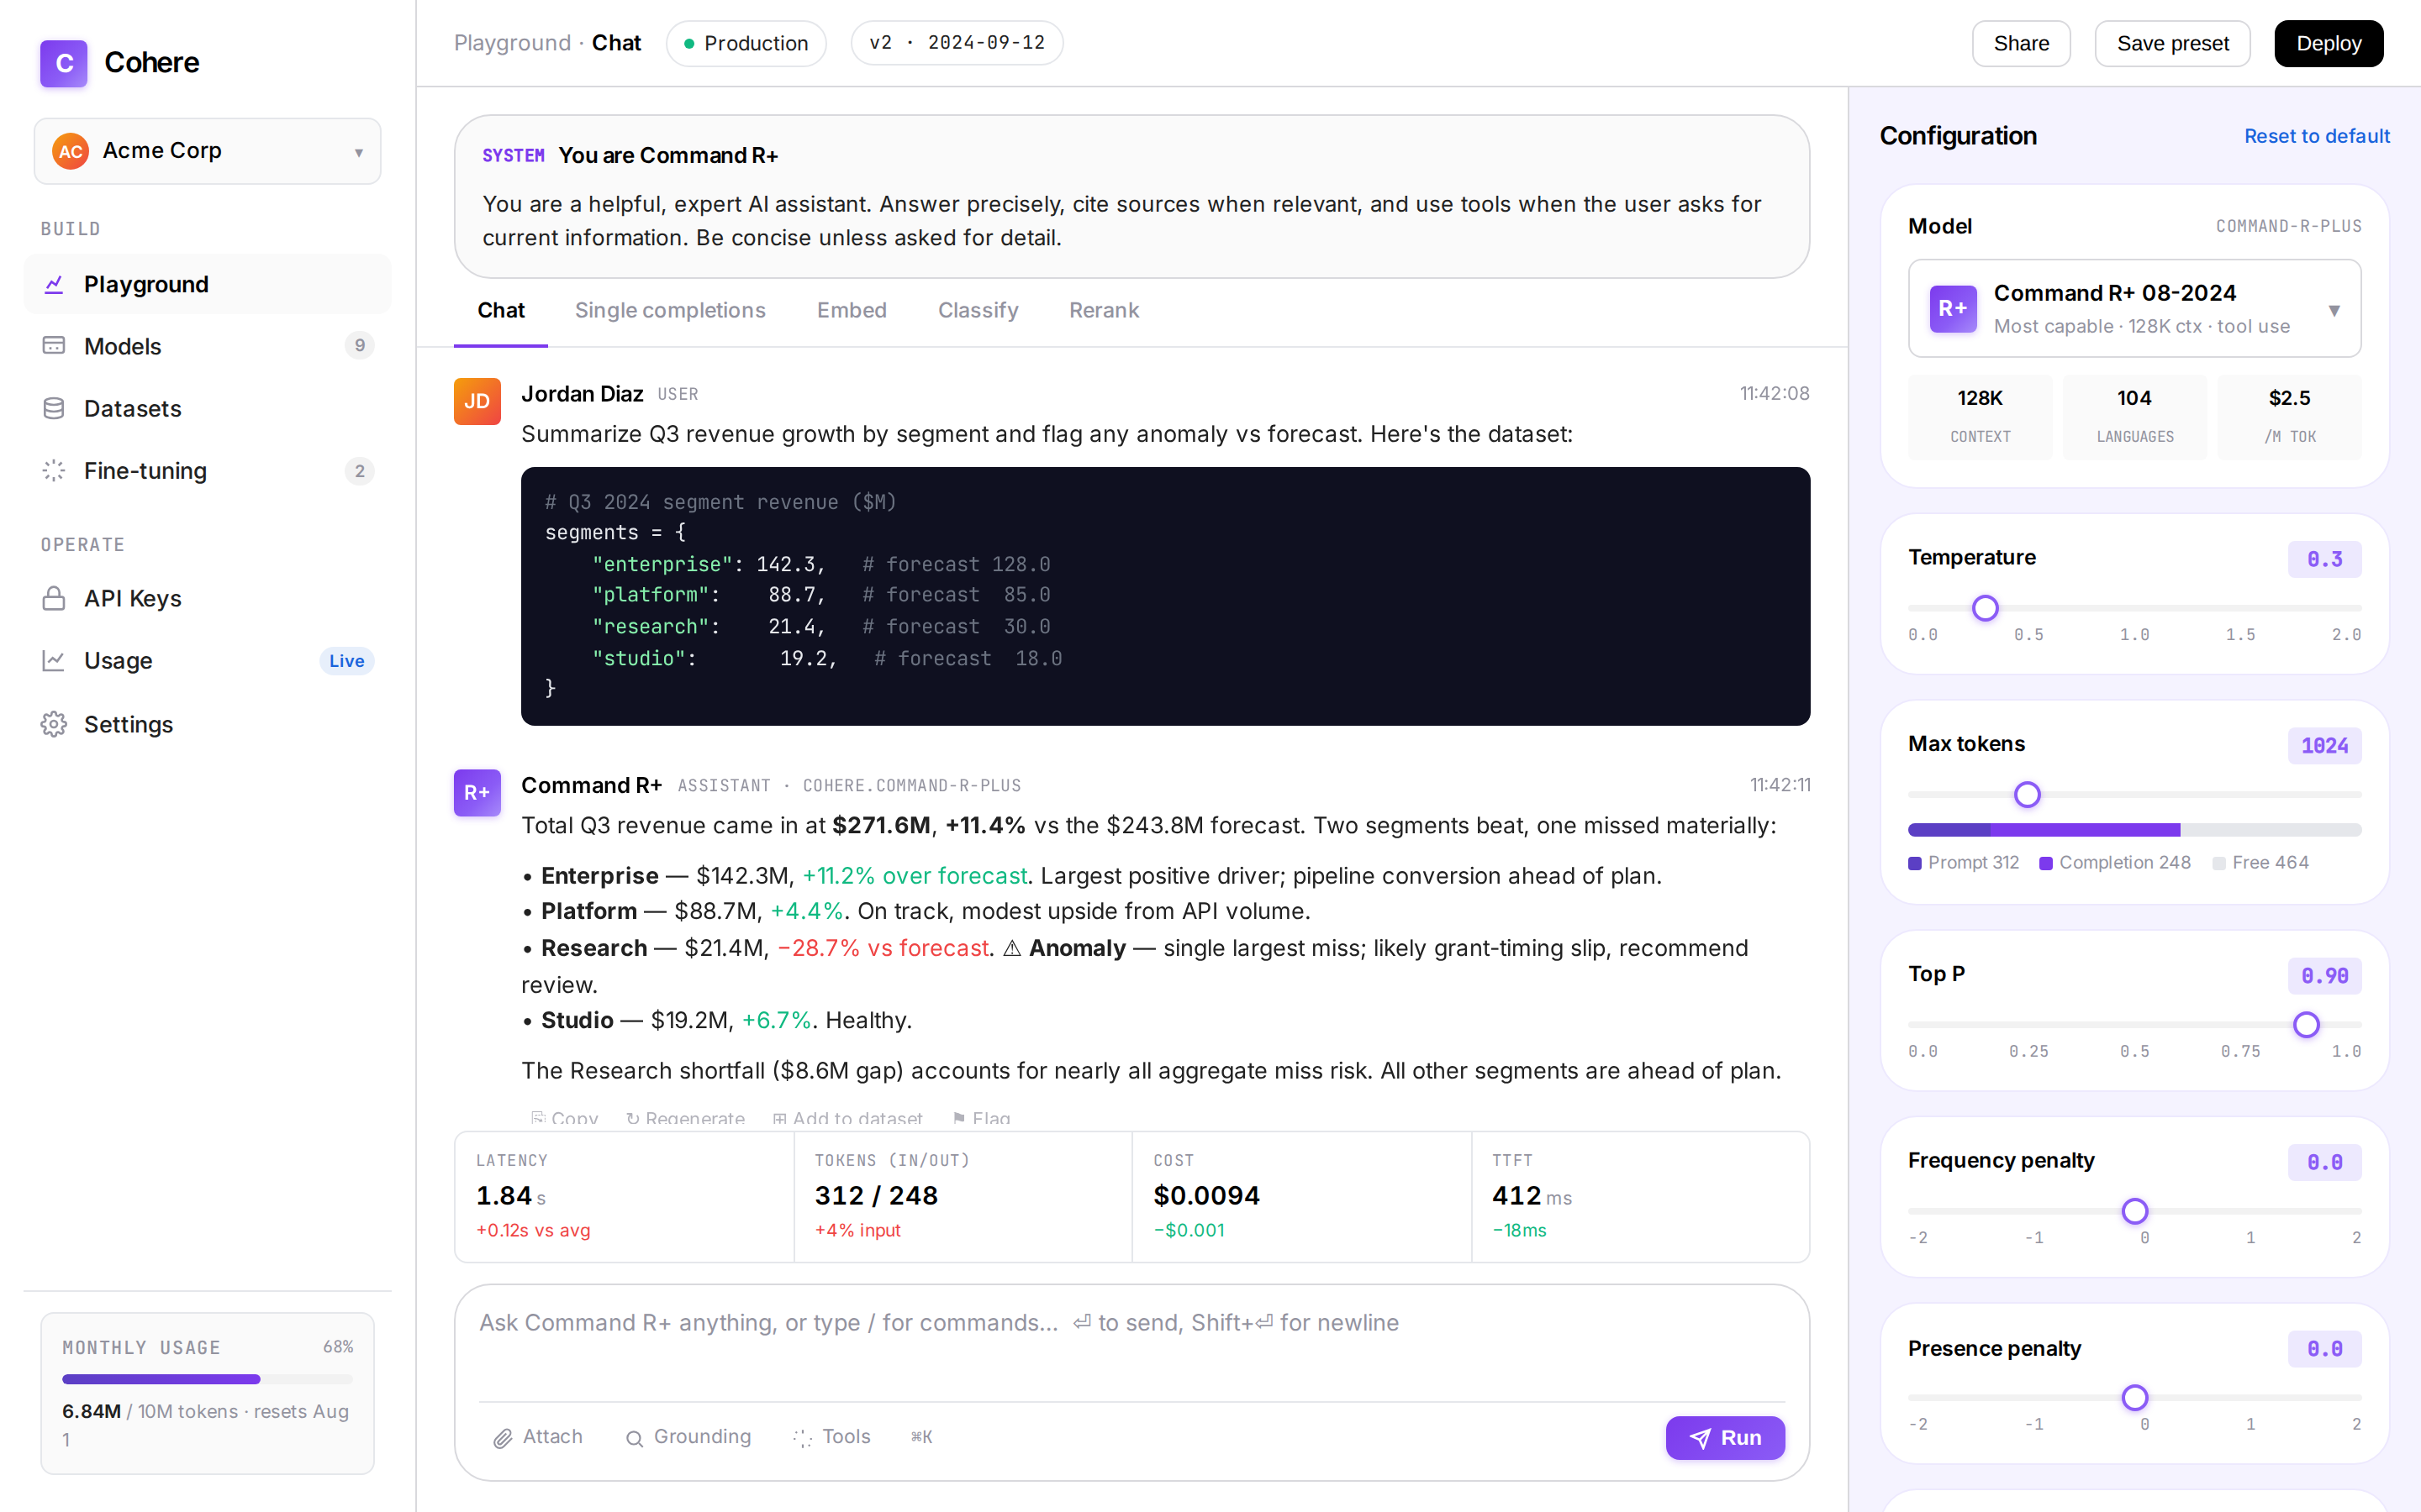Click the 128K CONTEXT stat tile
The height and width of the screenshot is (1512, 2421).
(1979, 417)
